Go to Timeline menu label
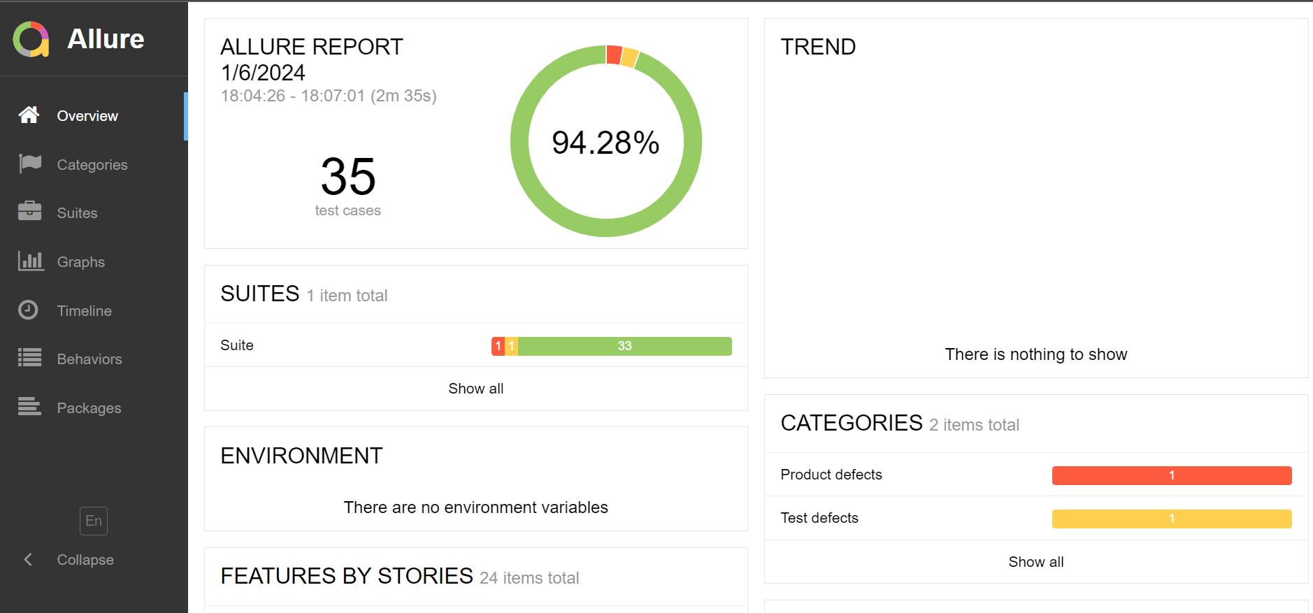Image resolution: width=1313 pixels, height=613 pixels. click(x=84, y=311)
